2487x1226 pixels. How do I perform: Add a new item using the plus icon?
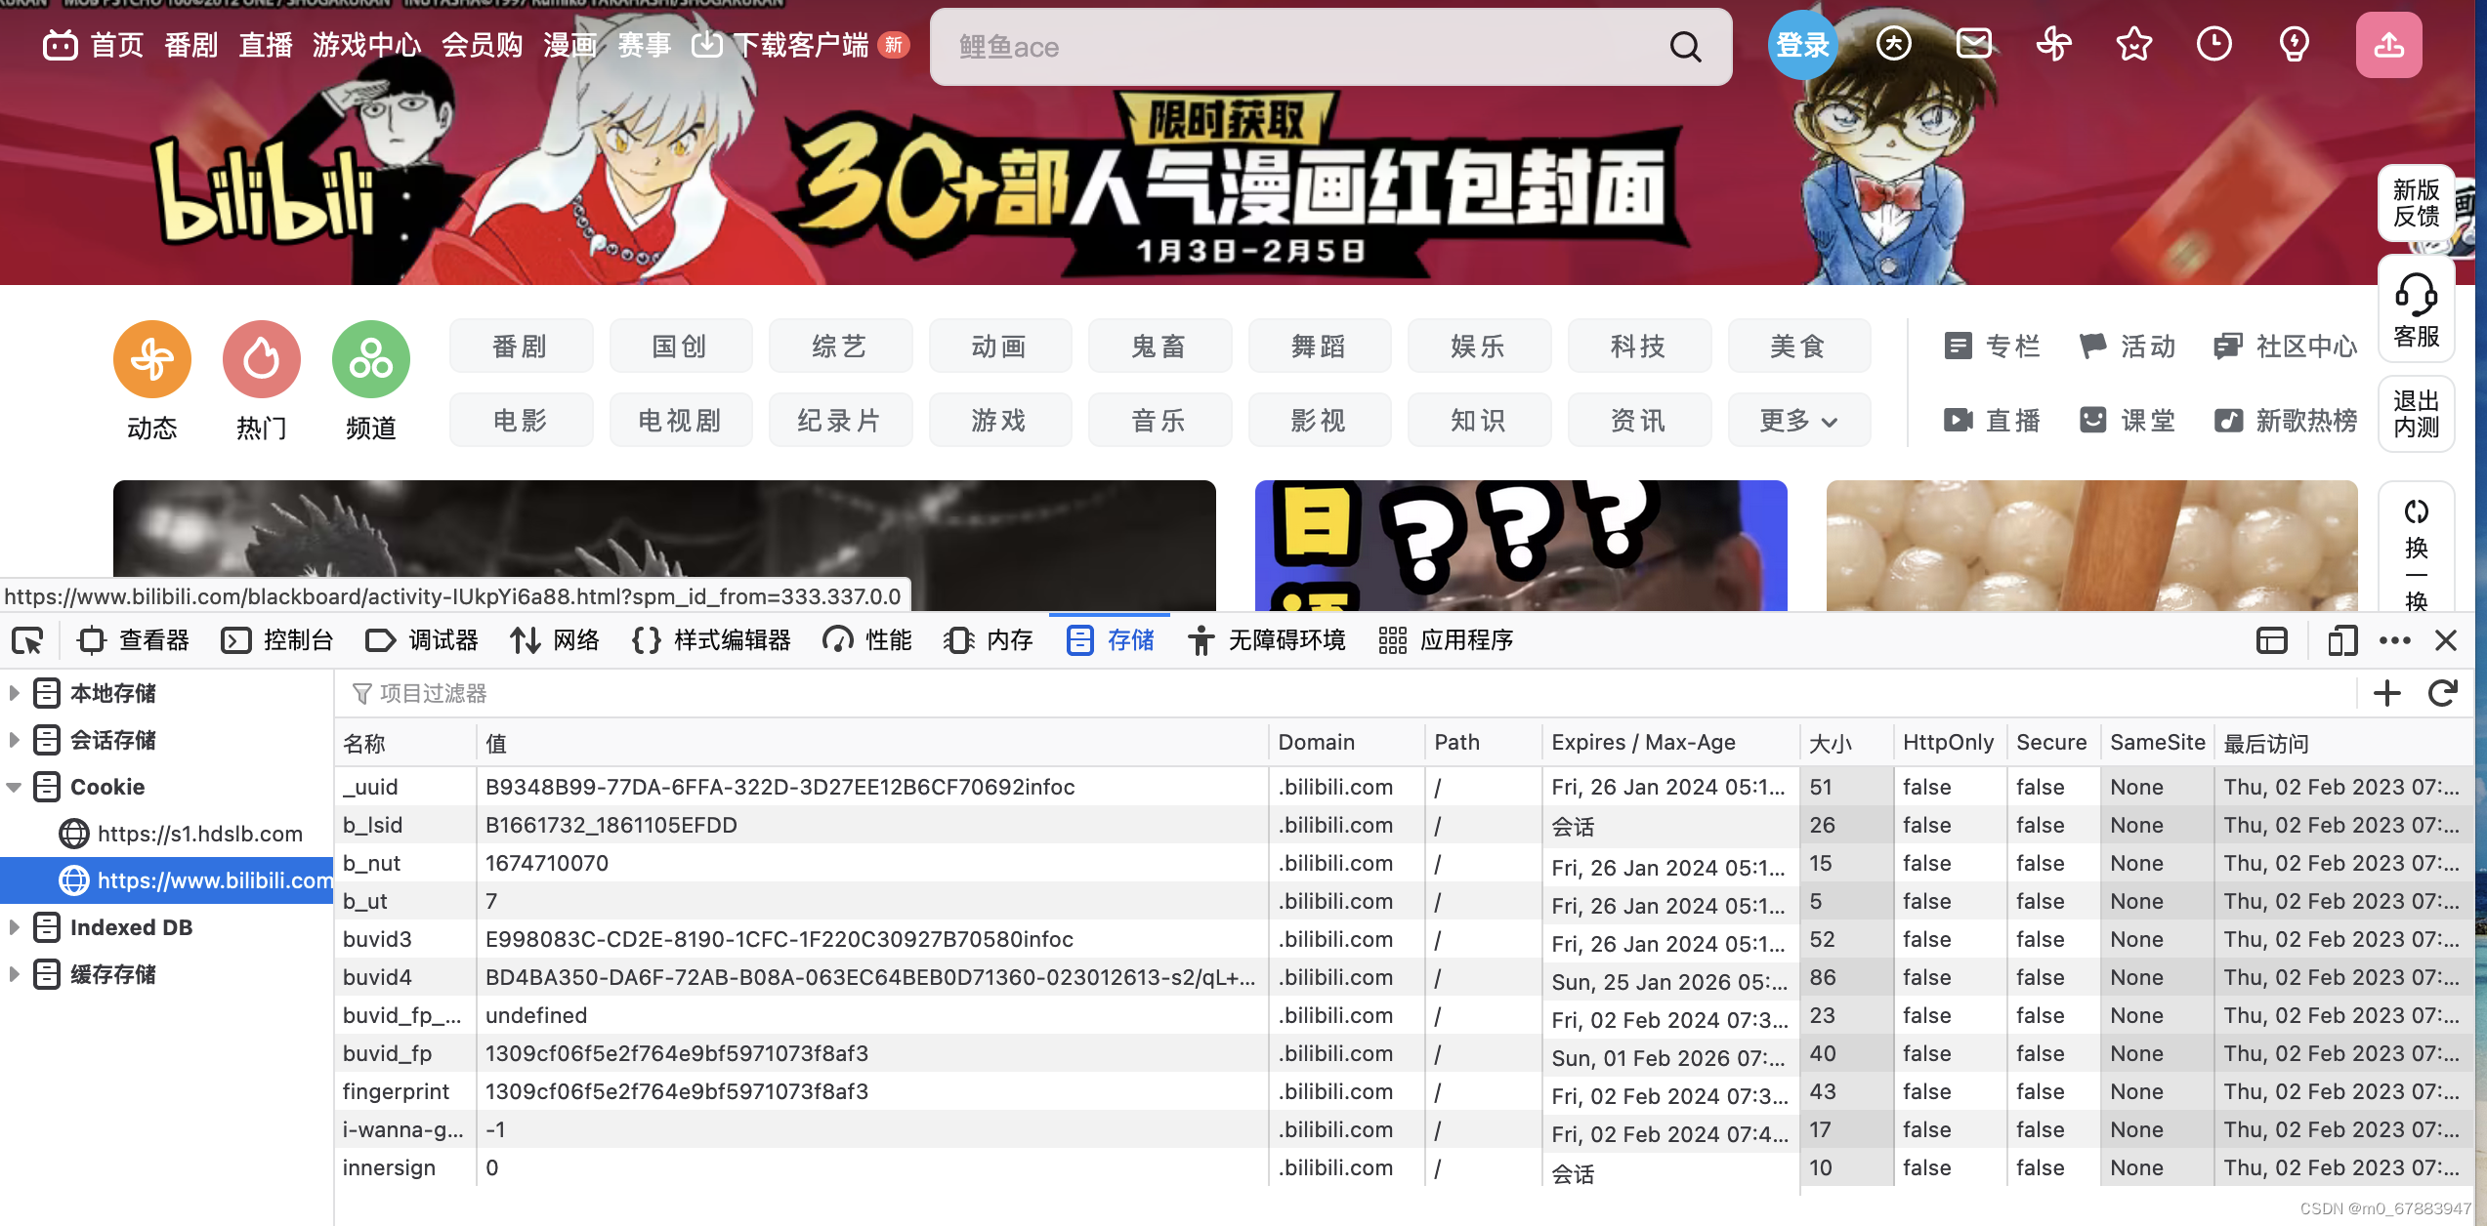pos(2386,693)
